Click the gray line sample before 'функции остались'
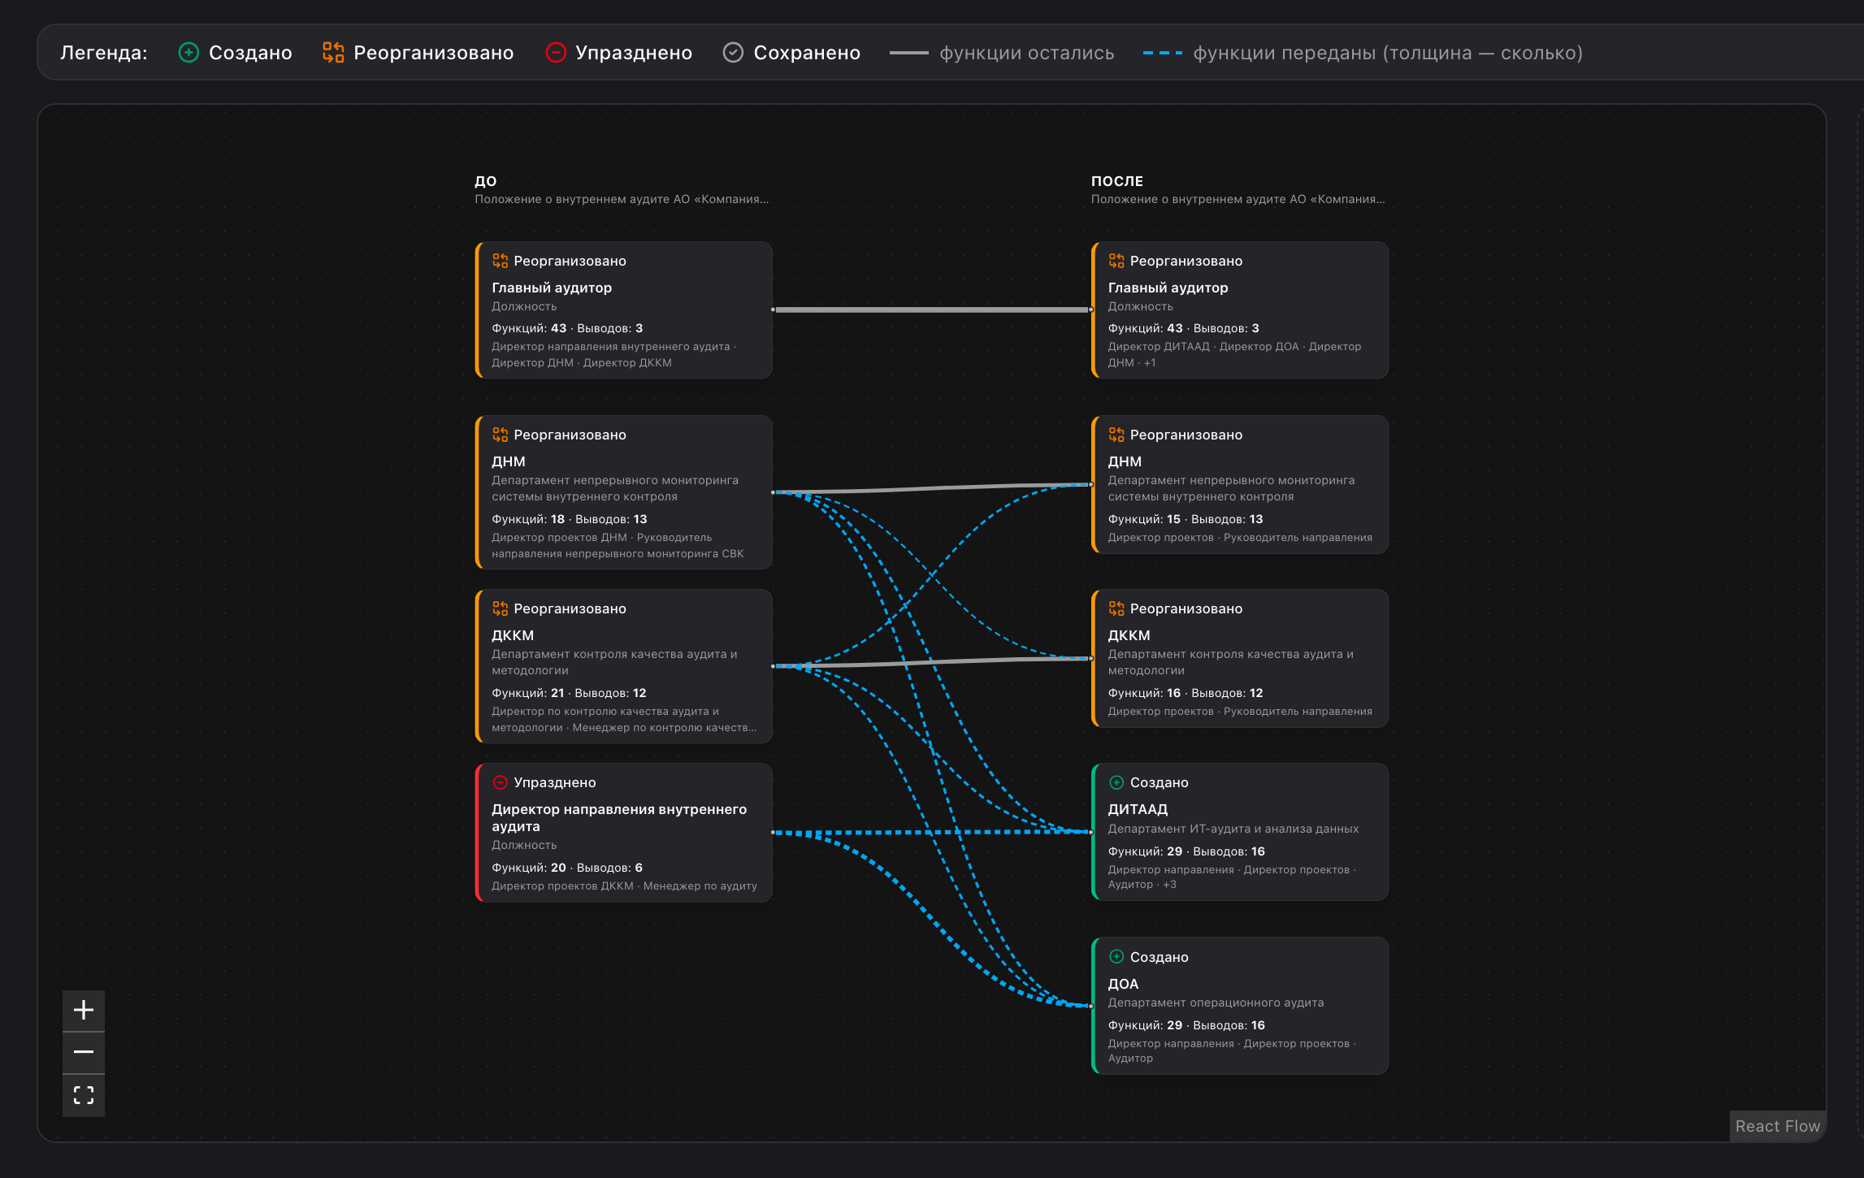This screenshot has width=1864, height=1178. pyautogui.click(x=909, y=53)
